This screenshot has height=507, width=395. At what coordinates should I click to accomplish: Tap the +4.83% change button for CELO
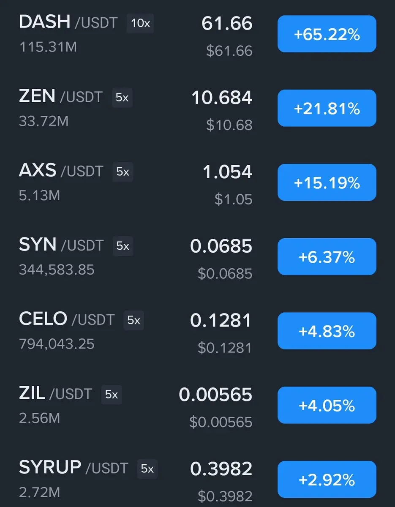(x=327, y=331)
